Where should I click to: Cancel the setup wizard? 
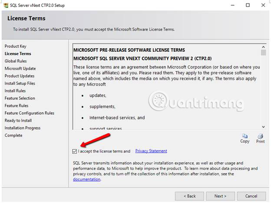coord(251,196)
